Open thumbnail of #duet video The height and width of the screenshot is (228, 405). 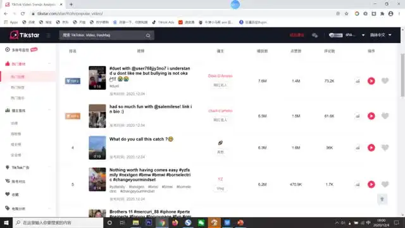point(97,78)
